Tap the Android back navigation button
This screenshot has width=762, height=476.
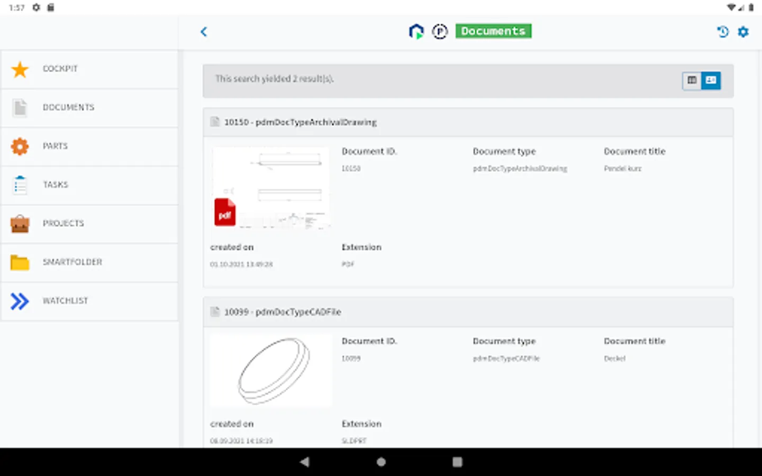point(304,462)
